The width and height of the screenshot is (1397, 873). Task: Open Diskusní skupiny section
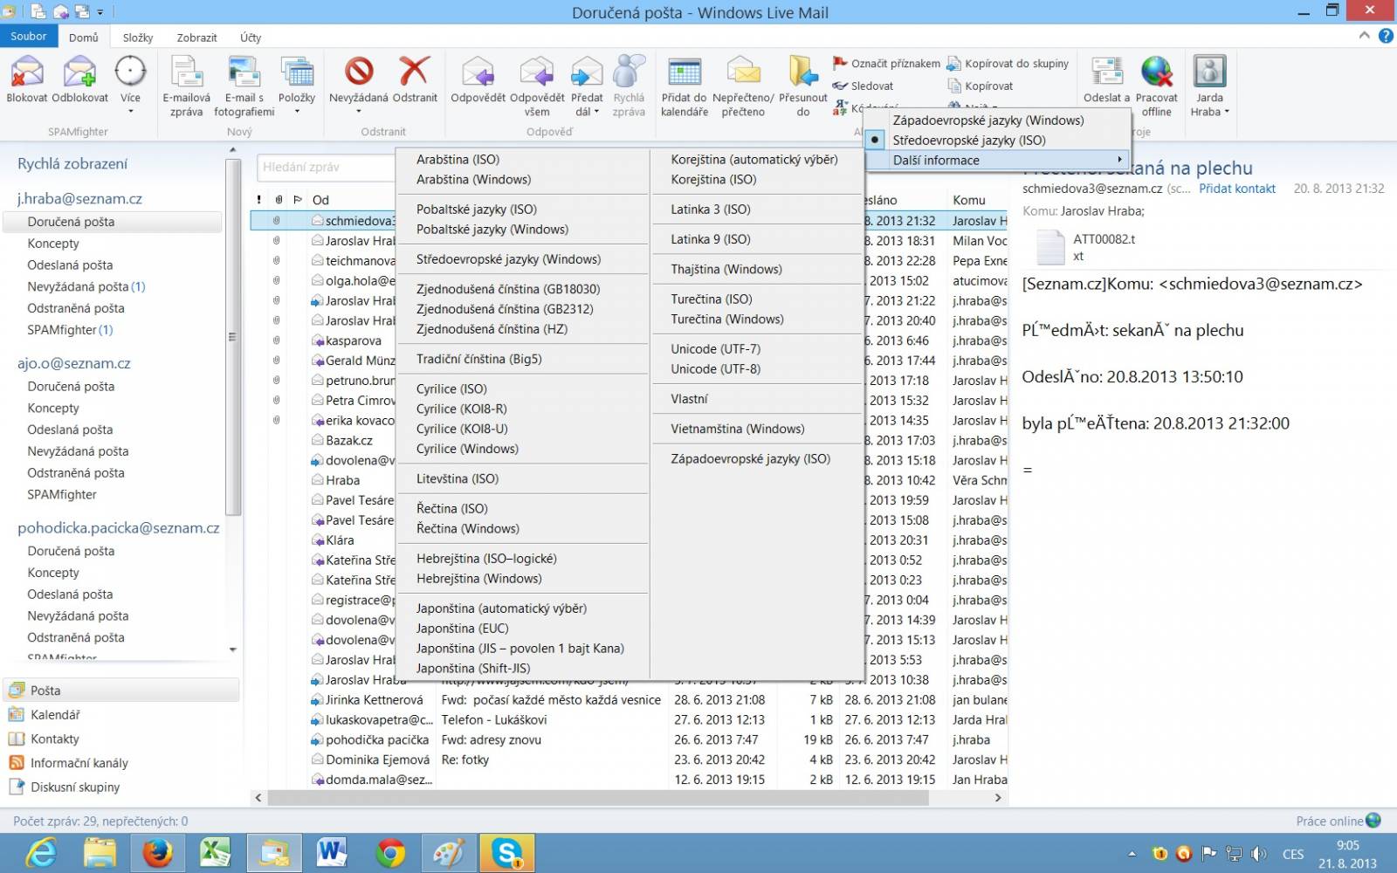coord(75,787)
